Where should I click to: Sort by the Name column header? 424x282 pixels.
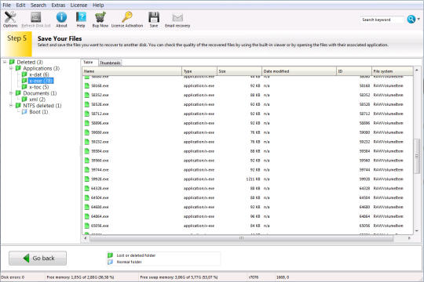(132, 71)
